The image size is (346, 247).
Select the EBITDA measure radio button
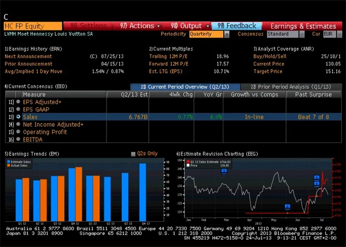[18, 139]
